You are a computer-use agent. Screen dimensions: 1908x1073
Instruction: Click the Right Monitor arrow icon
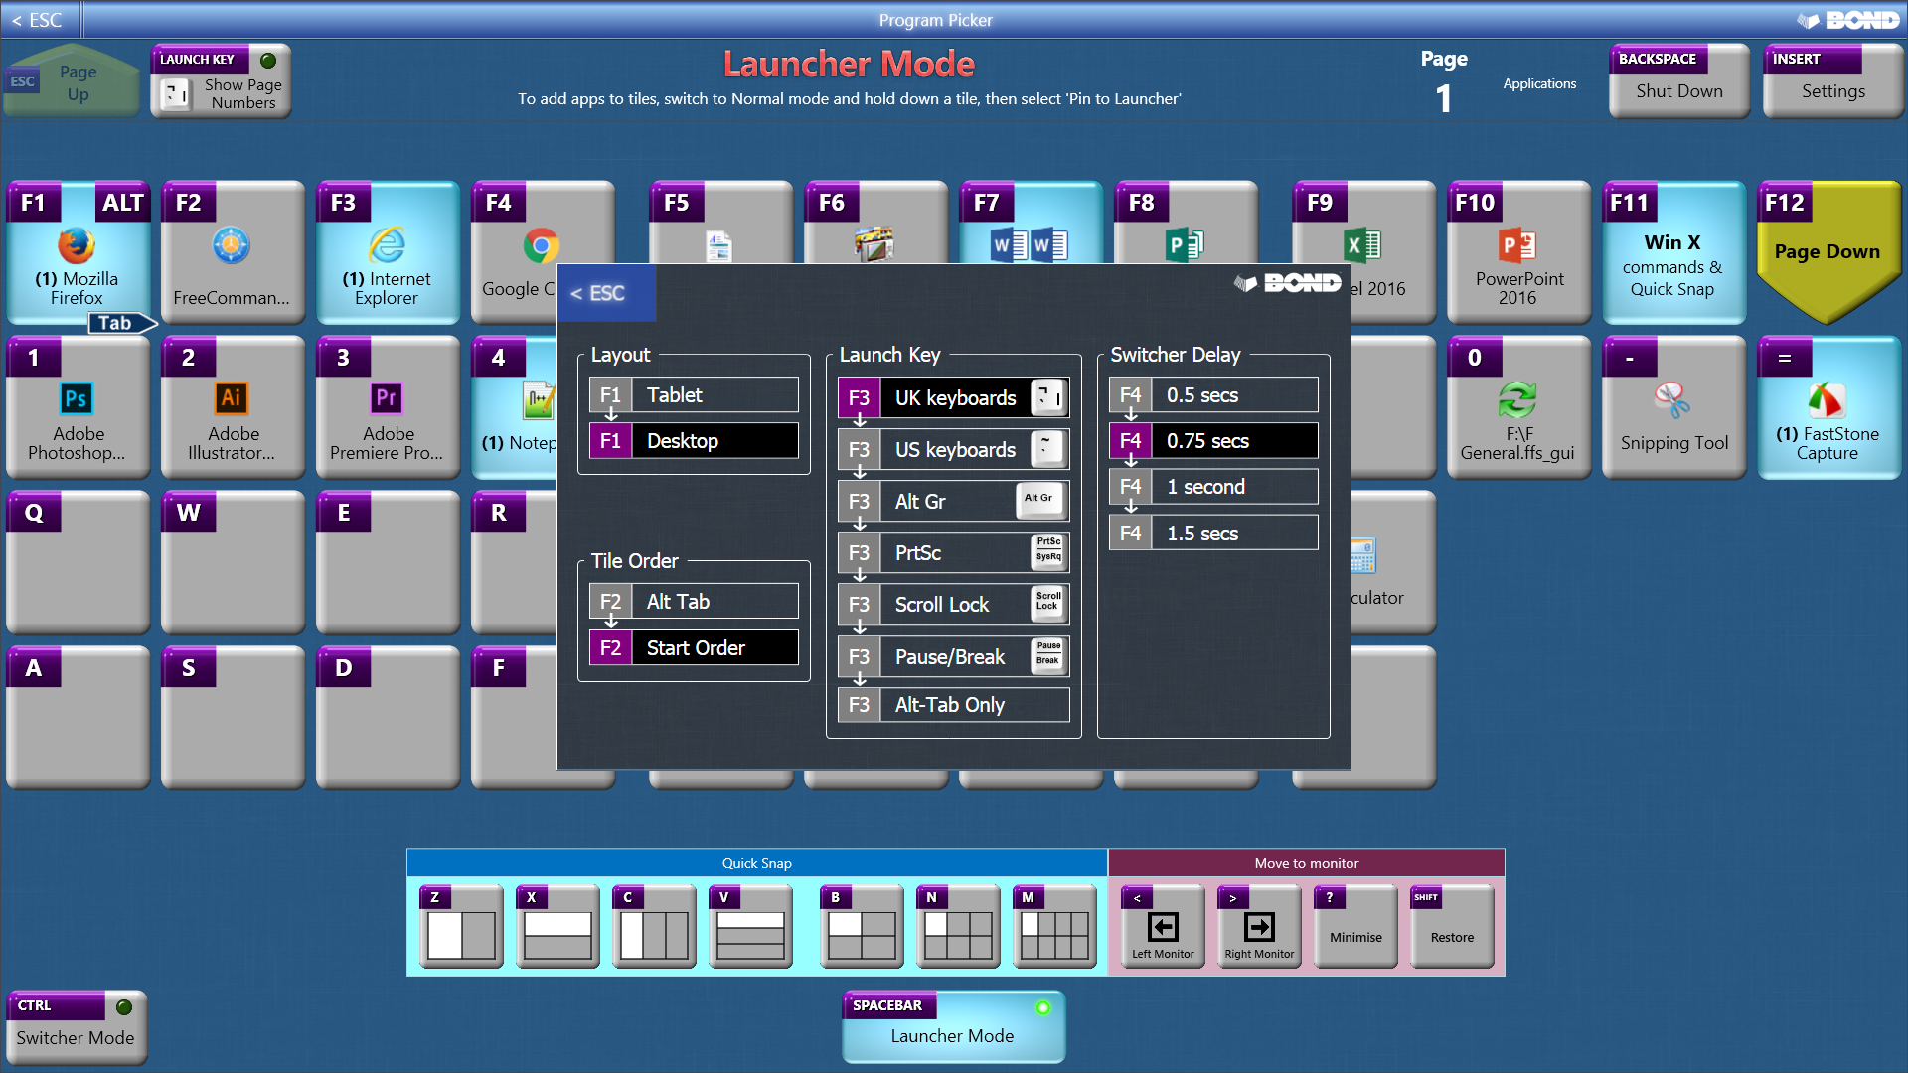[1259, 927]
